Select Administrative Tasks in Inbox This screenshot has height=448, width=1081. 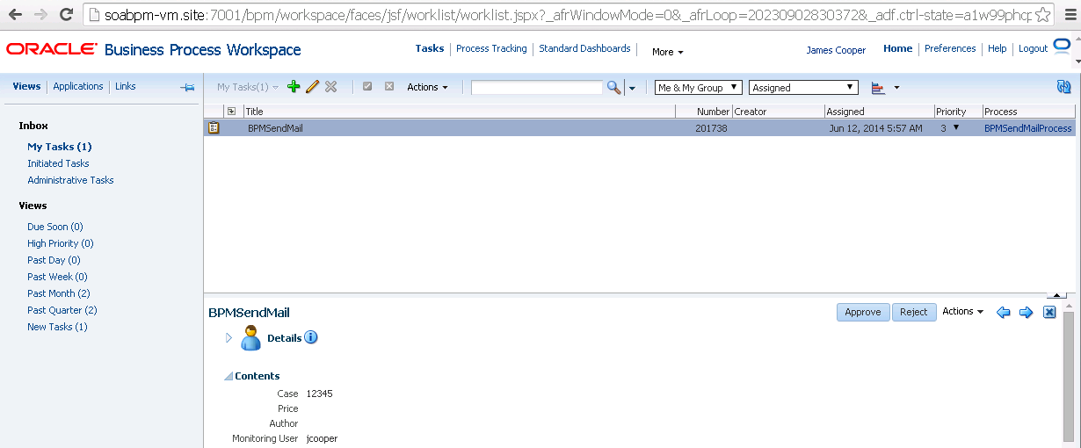pos(70,180)
